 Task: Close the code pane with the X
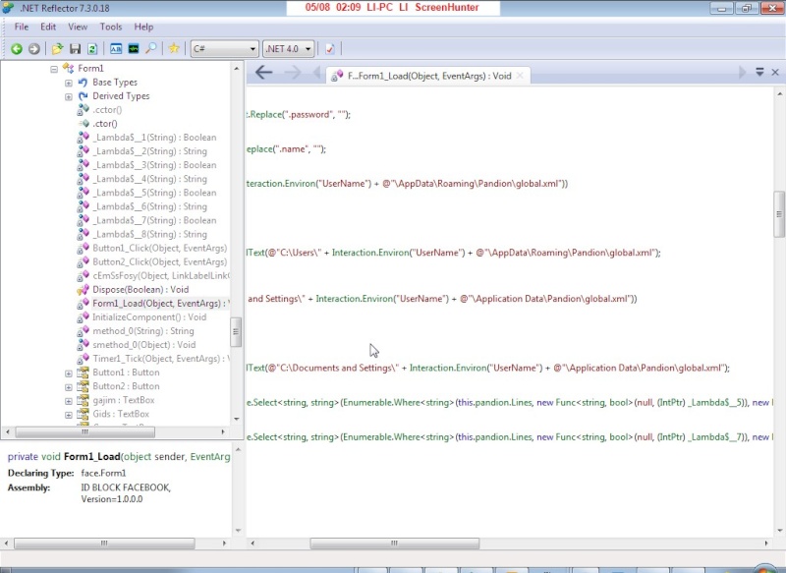pyautogui.click(x=775, y=72)
